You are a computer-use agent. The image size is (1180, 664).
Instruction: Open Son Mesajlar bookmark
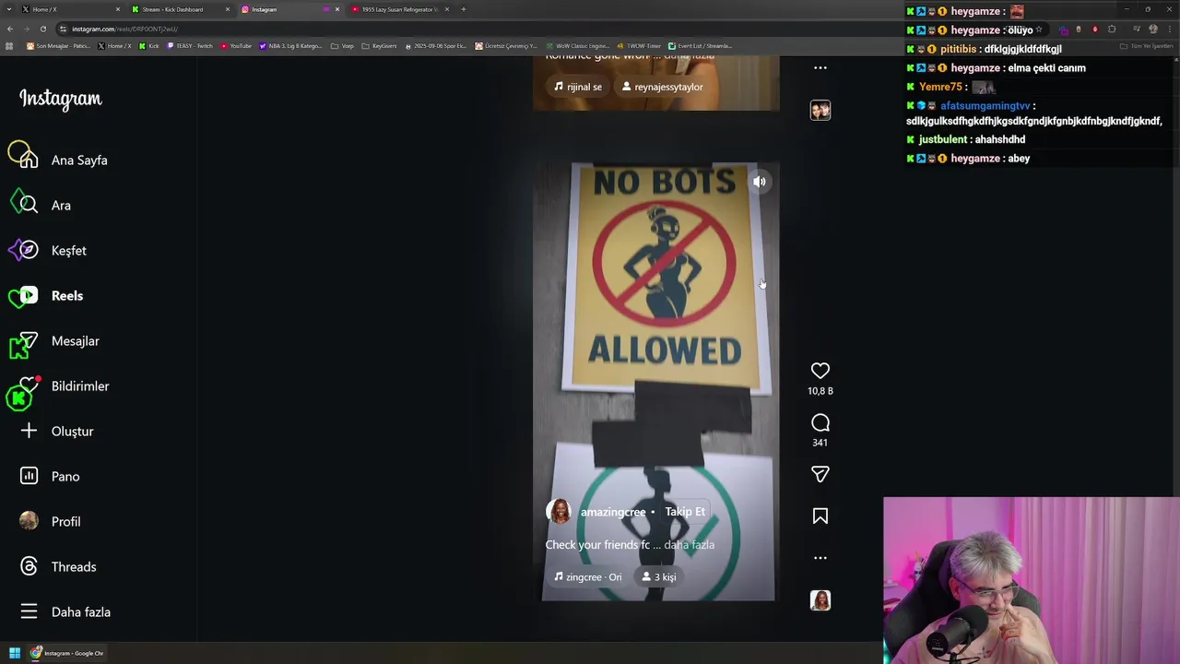pos(58,45)
